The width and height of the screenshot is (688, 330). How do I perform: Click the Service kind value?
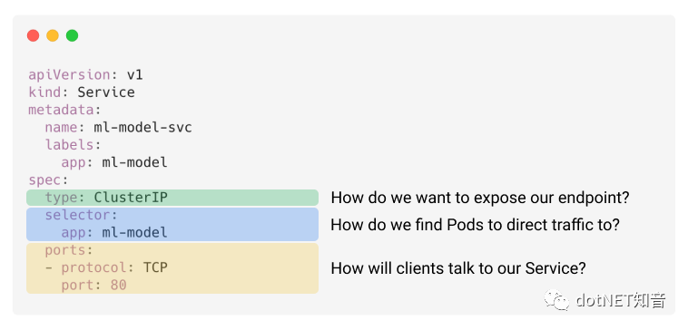(x=106, y=92)
